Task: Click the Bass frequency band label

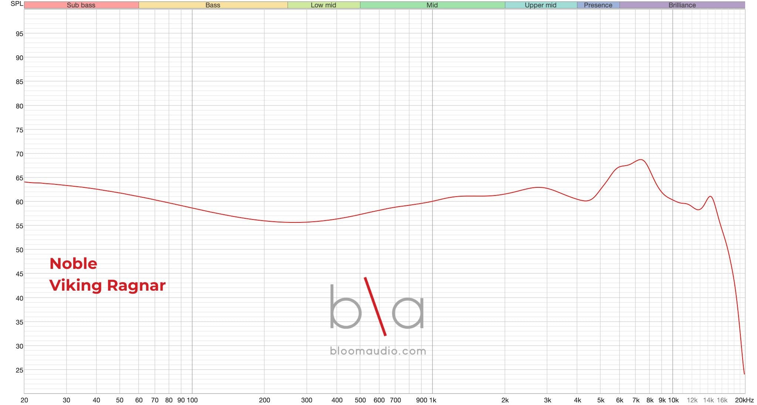Action: (x=213, y=5)
